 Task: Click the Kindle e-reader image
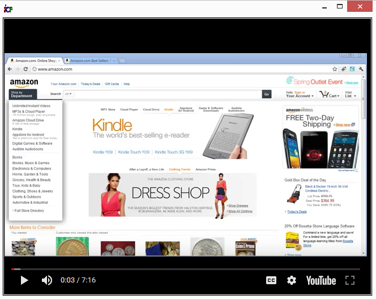pos(227,136)
